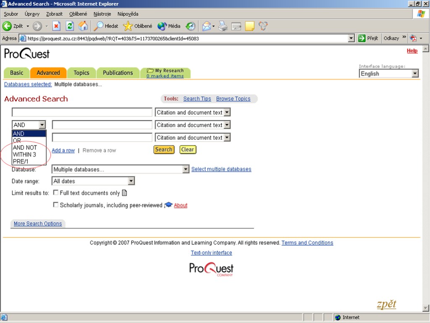Open Search Tips link
This screenshot has height=323, width=430.
[x=197, y=98]
